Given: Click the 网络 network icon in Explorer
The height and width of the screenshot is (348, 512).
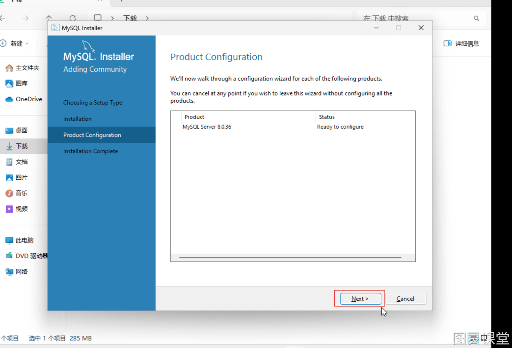Looking at the screenshot, I should click(9, 271).
